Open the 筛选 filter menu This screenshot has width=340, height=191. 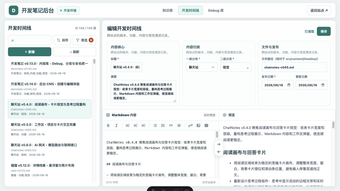tap(84, 40)
